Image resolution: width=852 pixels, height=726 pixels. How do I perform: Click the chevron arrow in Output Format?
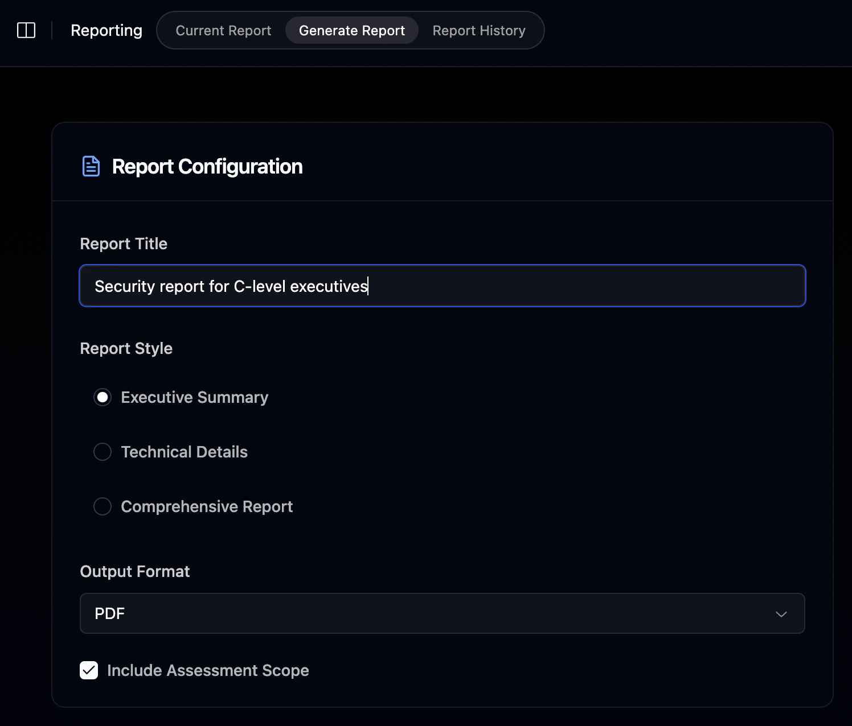[781, 614]
